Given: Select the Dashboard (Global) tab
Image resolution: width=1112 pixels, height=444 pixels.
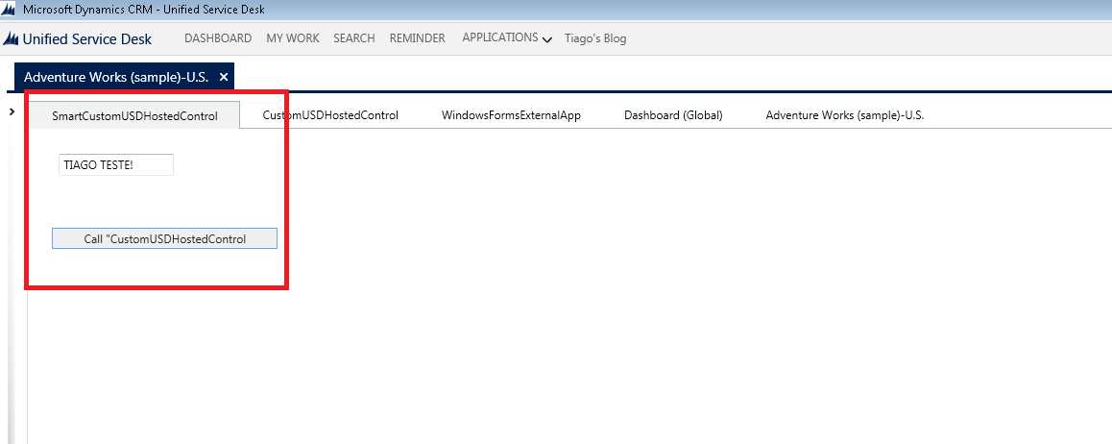Looking at the screenshot, I should pos(672,115).
